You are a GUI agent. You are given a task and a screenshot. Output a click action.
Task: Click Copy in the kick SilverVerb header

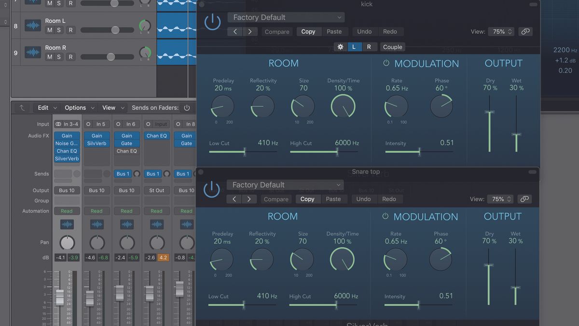tap(309, 31)
